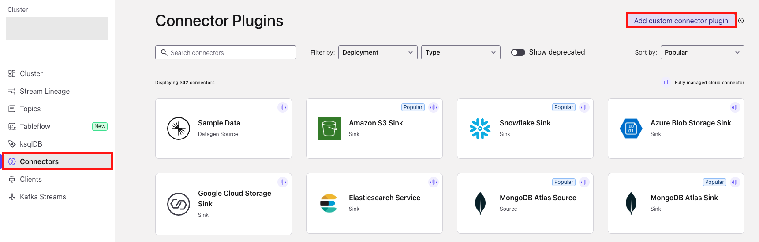
Task: Open the MongoDB Atlas Sink card
Action: [x=676, y=203]
